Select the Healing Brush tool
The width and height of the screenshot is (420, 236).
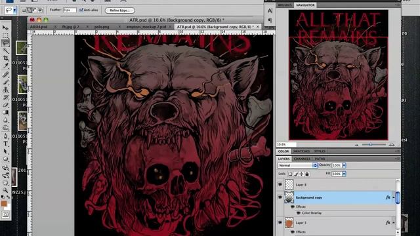[5, 74]
